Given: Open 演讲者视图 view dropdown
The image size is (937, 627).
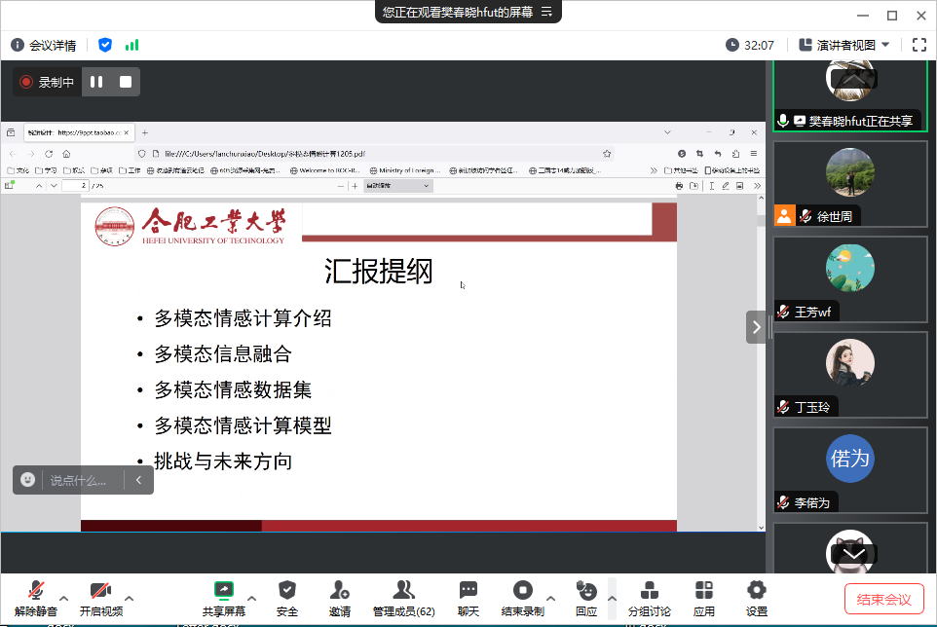Looking at the screenshot, I should point(844,45).
